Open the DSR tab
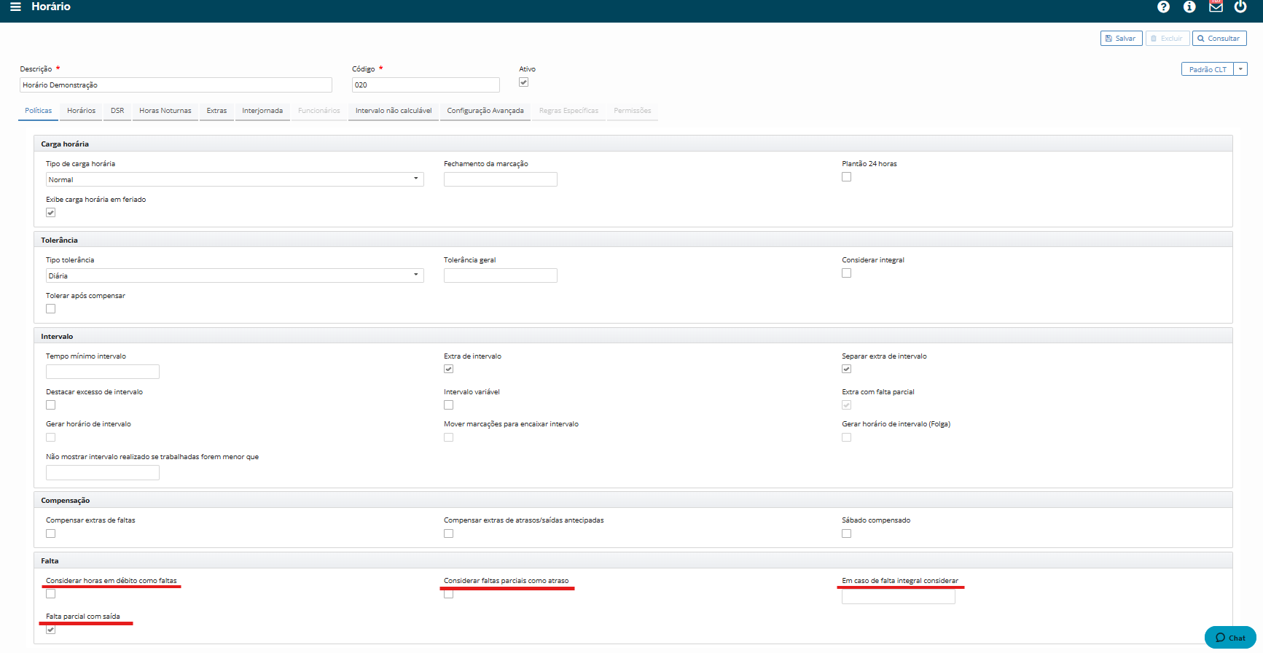 [117, 111]
